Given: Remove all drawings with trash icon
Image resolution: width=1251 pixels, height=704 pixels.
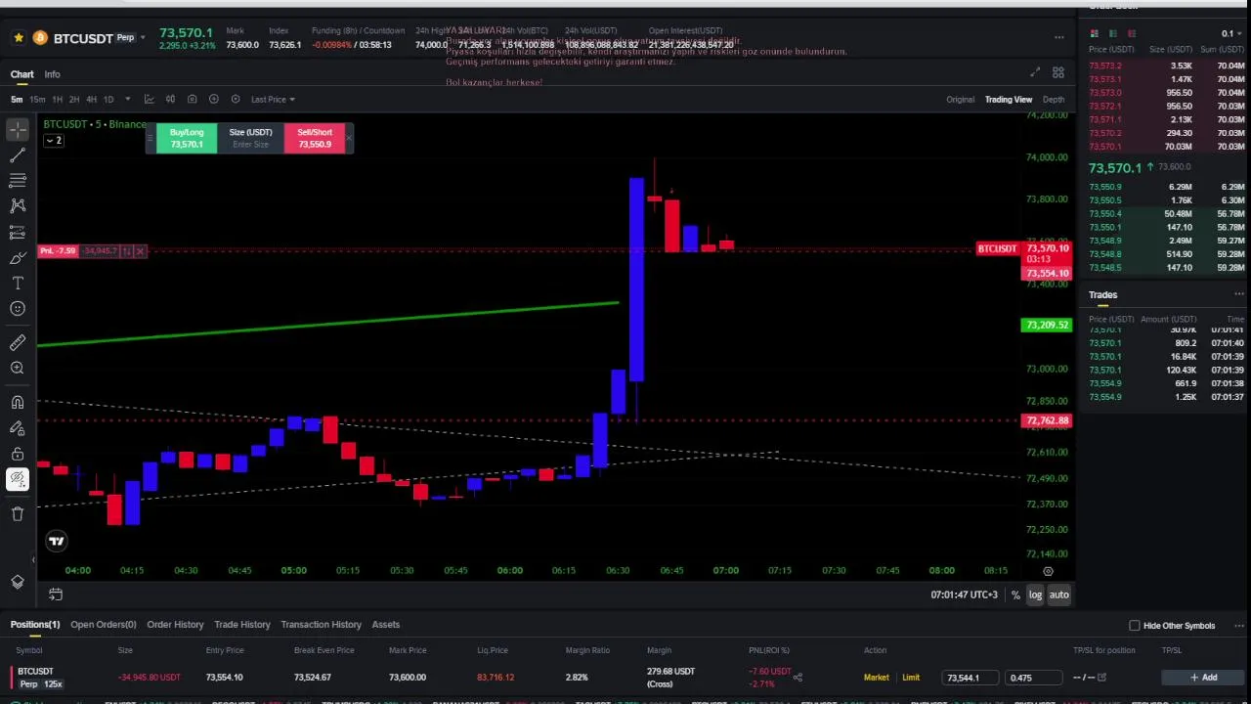Looking at the screenshot, I should pos(18,514).
